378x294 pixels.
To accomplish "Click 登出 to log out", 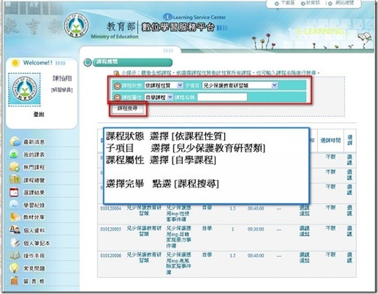I will click(x=38, y=114).
